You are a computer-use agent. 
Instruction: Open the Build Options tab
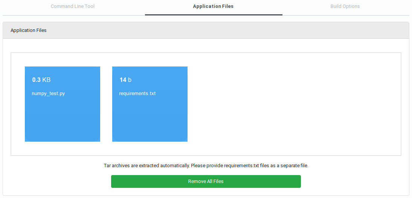(345, 6)
